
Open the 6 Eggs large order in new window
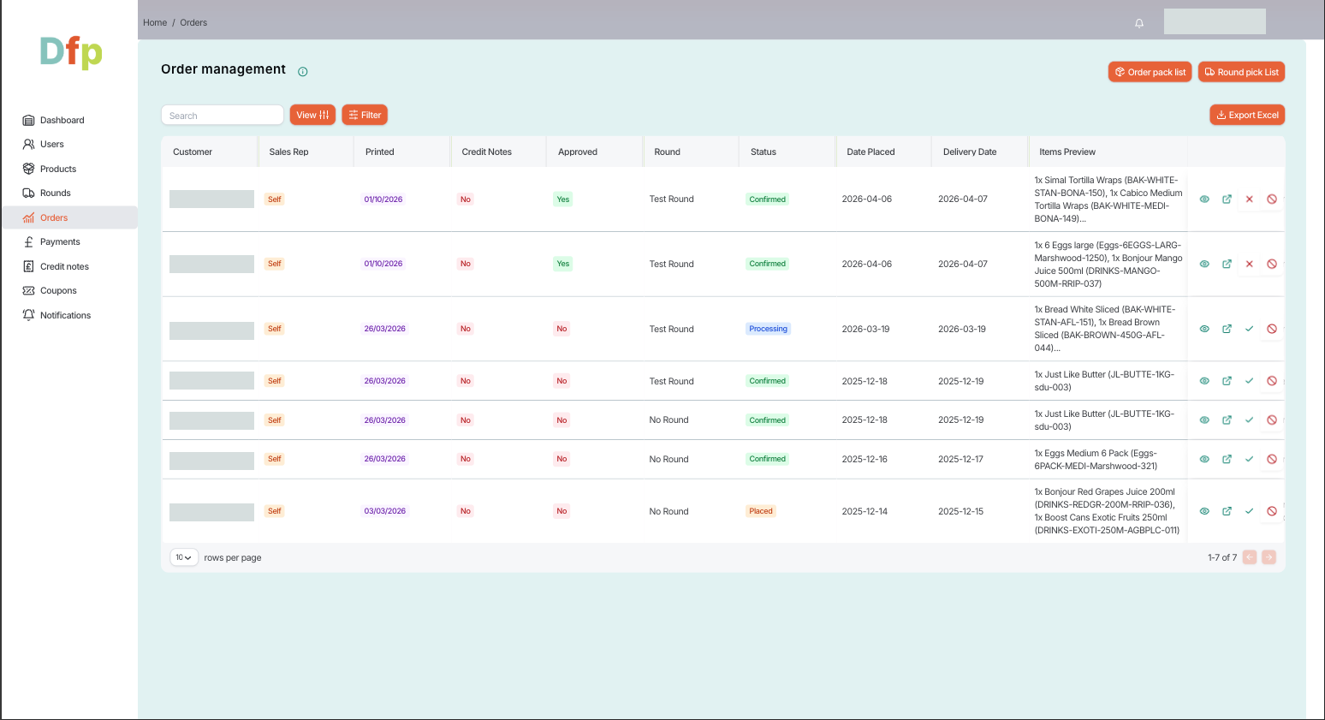1227,264
